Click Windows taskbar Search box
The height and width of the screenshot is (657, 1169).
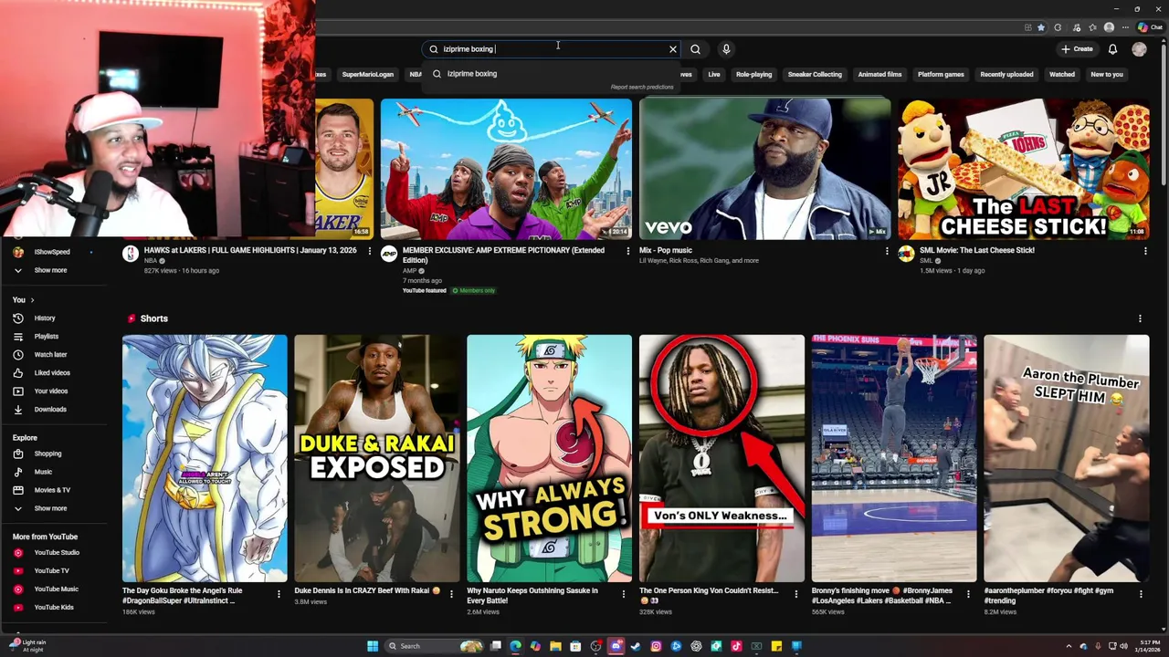click(434, 646)
